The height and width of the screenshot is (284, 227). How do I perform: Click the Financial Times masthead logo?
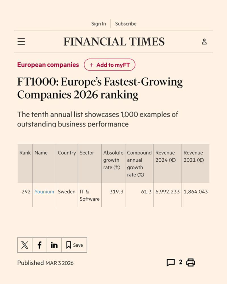coord(114,42)
